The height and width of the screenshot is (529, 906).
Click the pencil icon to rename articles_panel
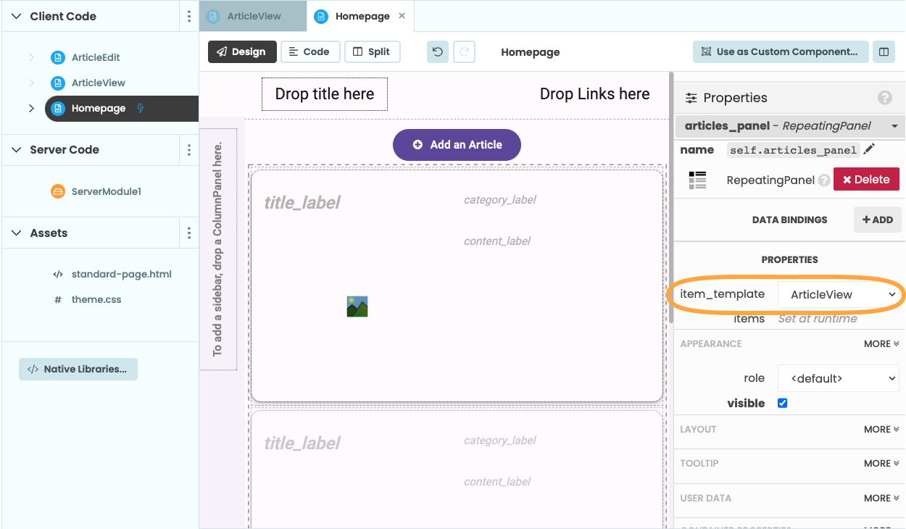(870, 150)
